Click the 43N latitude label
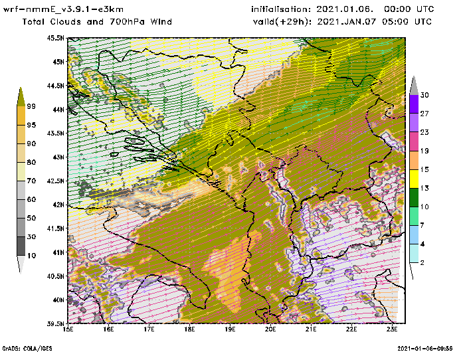 (58, 157)
